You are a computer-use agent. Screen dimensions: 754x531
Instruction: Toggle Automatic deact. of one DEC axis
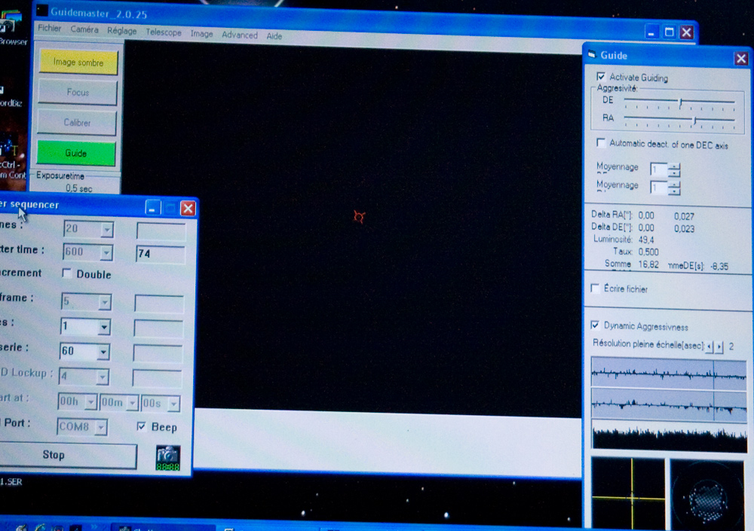click(601, 142)
